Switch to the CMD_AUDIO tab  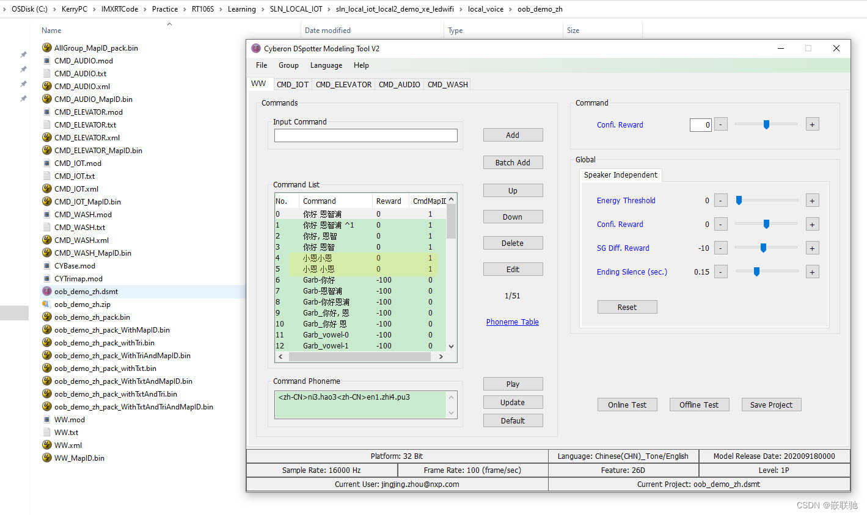(399, 85)
